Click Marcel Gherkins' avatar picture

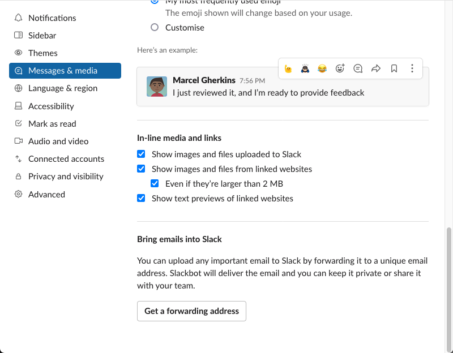tap(157, 87)
